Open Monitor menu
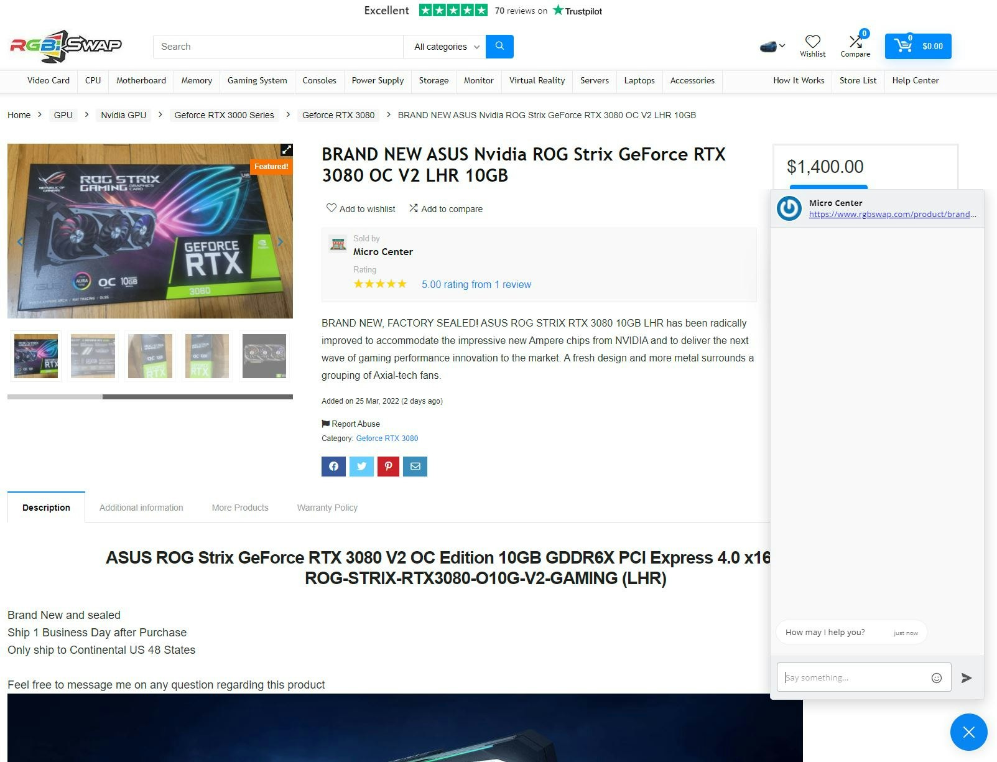 [479, 81]
